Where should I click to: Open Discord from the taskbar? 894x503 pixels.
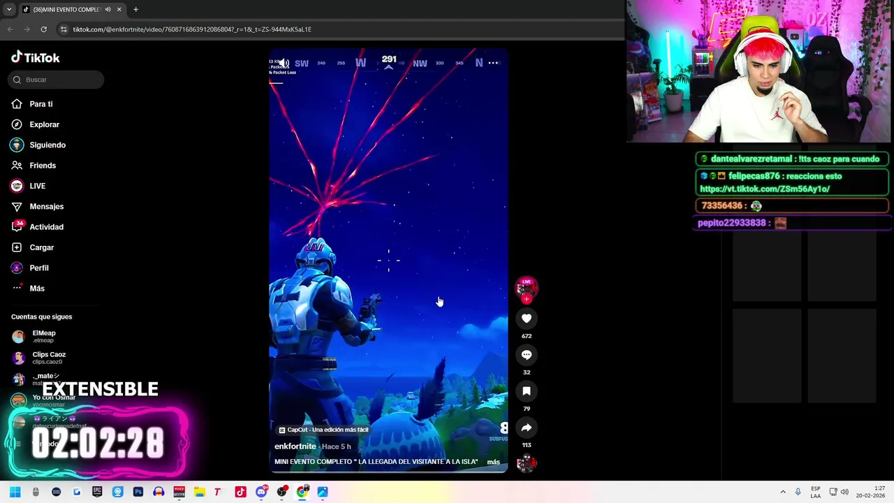(261, 492)
